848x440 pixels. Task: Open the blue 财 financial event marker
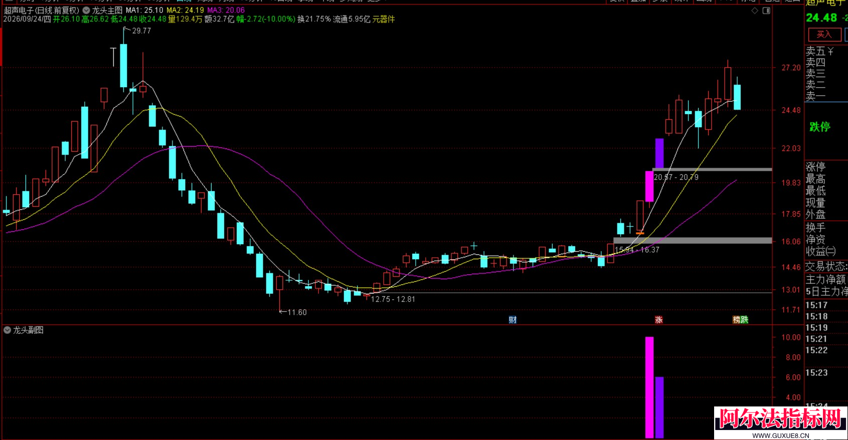pyautogui.click(x=513, y=320)
